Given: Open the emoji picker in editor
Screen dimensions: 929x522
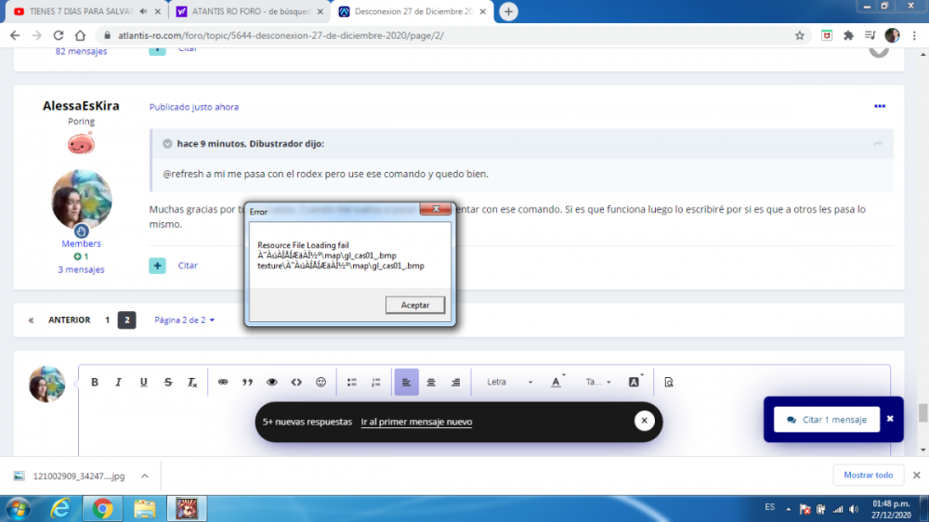Looking at the screenshot, I should (321, 382).
